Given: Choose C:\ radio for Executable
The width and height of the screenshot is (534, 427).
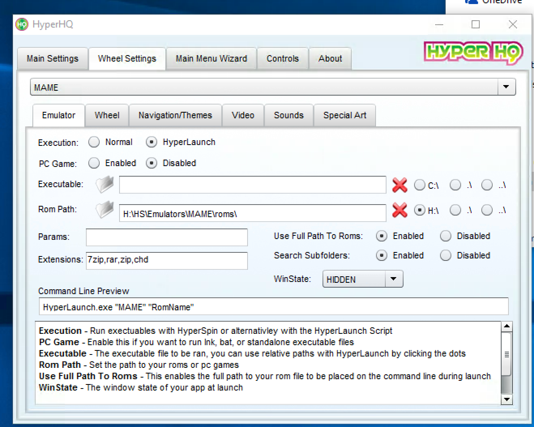Looking at the screenshot, I should [420, 185].
